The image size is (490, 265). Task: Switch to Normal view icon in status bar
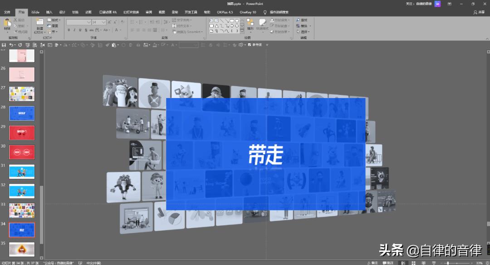pos(403,263)
